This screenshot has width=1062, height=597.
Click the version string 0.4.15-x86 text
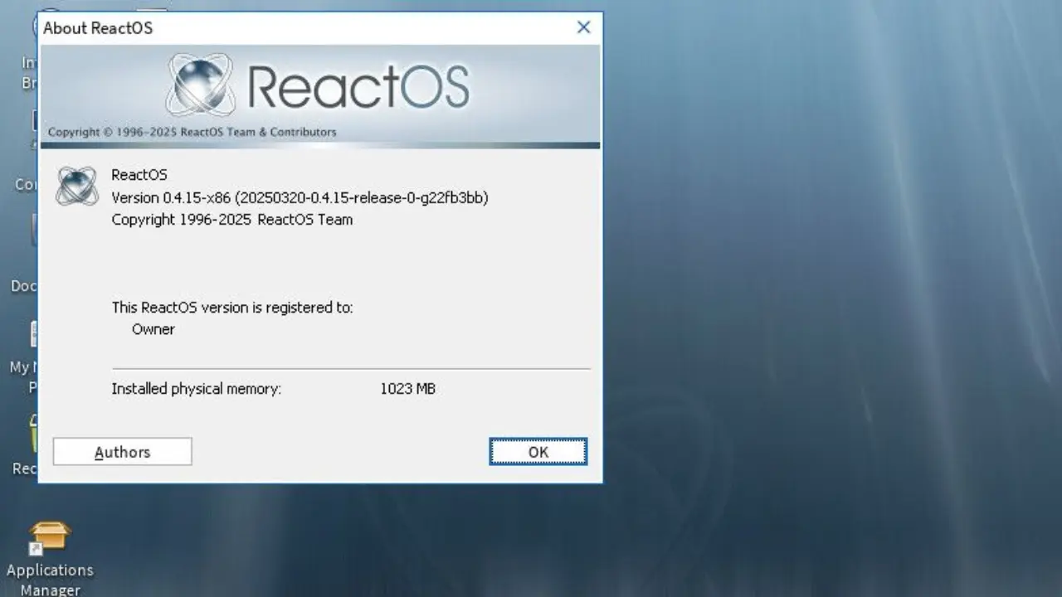click(300, 197)
